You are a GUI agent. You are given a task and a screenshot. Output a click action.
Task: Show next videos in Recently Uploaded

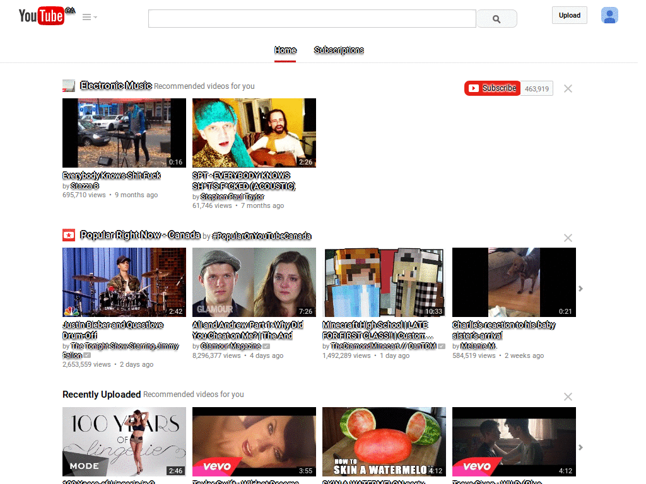coord(580,447)
